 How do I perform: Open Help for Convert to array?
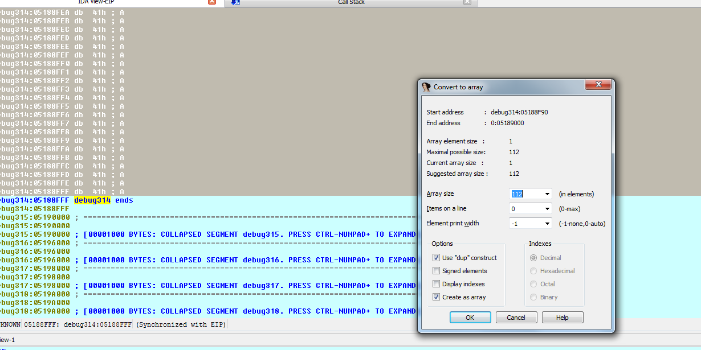pos(562,318)
